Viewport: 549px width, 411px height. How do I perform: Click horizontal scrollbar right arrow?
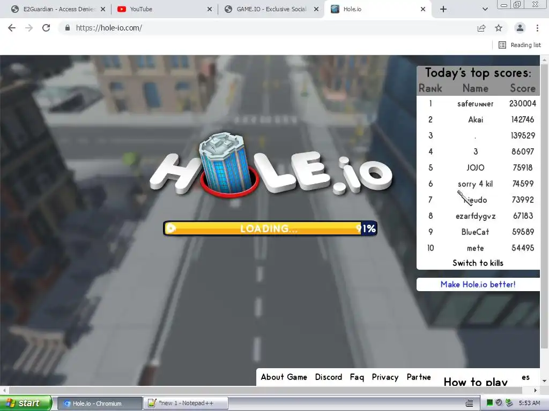pos(536,390)
